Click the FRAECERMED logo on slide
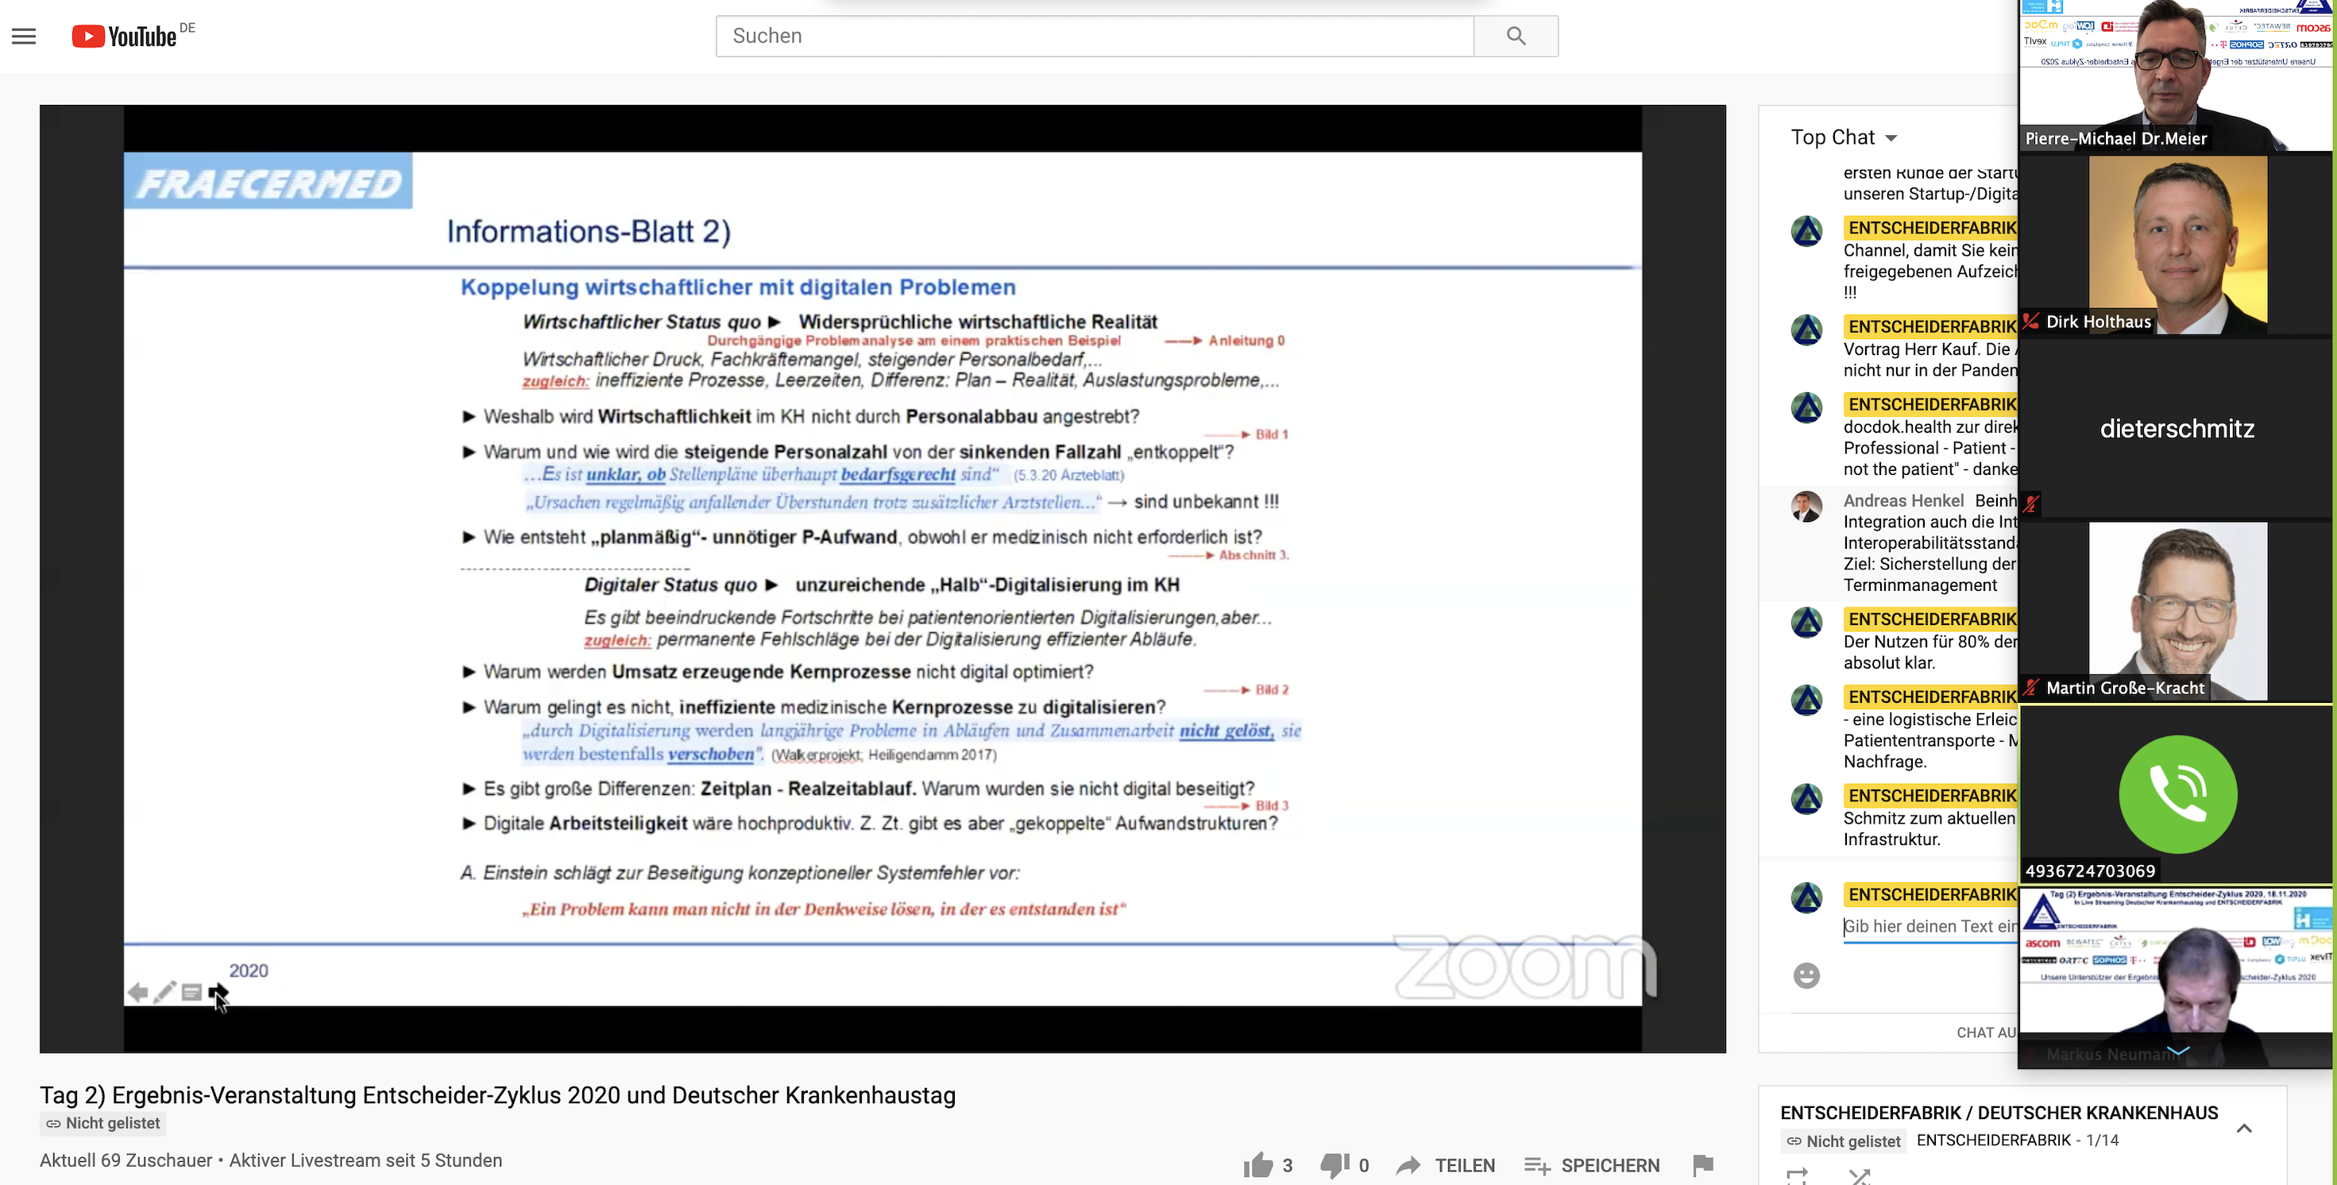Viewport: 2337px width, 1185px height. (268, 183)
